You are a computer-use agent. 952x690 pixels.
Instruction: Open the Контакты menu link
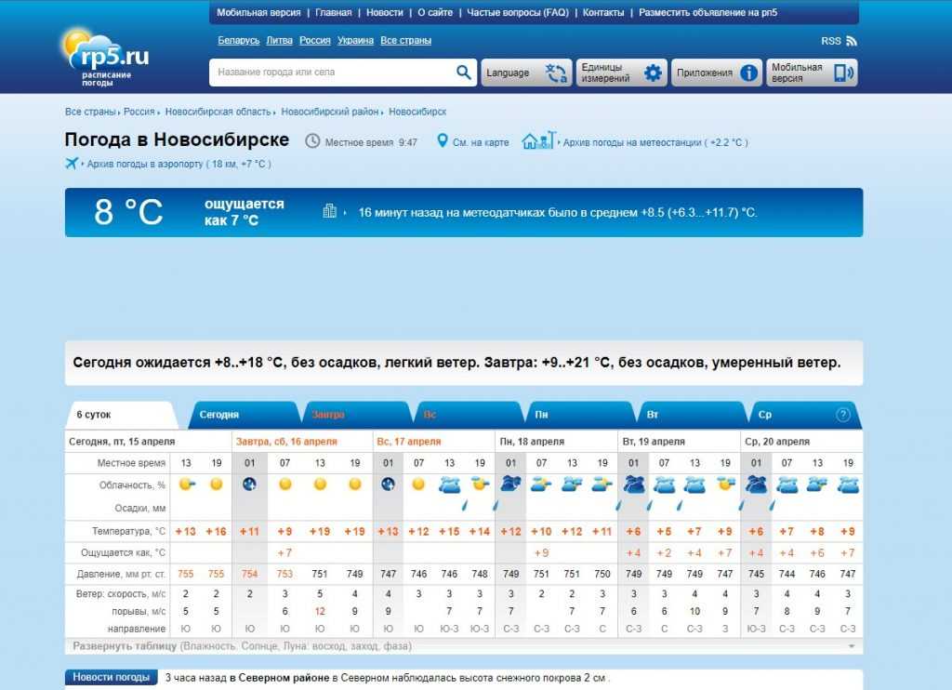pyautogui.click(x=603, y=13)
